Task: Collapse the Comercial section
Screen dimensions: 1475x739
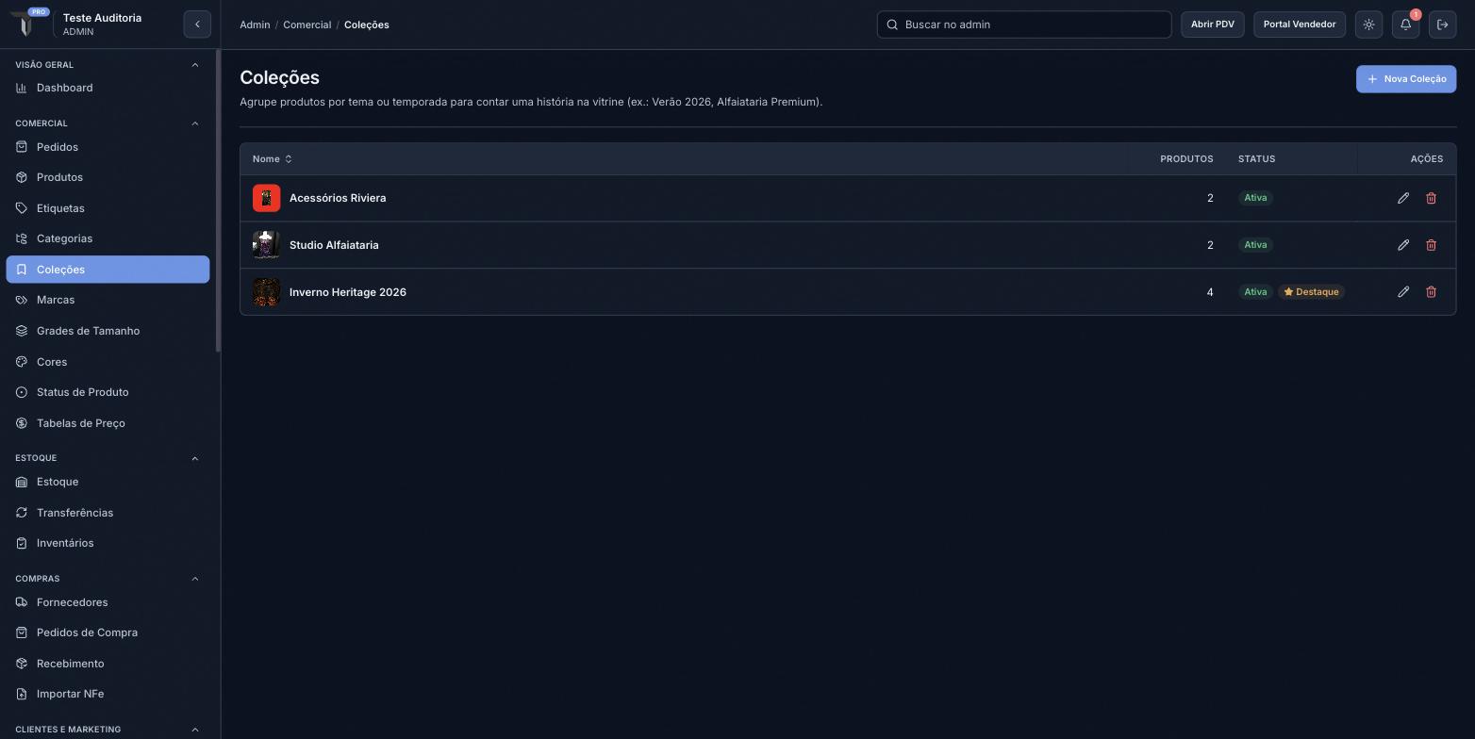Action: pyautogui.click(x=195, y=123)
